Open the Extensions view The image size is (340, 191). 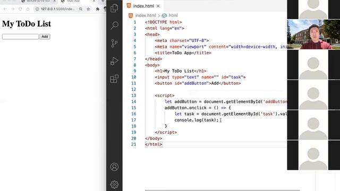114,79
